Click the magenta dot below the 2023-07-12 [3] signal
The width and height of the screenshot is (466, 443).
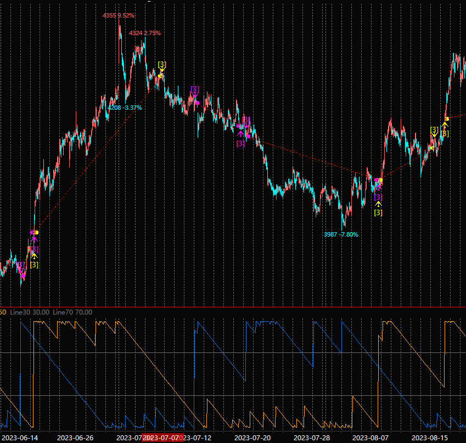[198, 103]
